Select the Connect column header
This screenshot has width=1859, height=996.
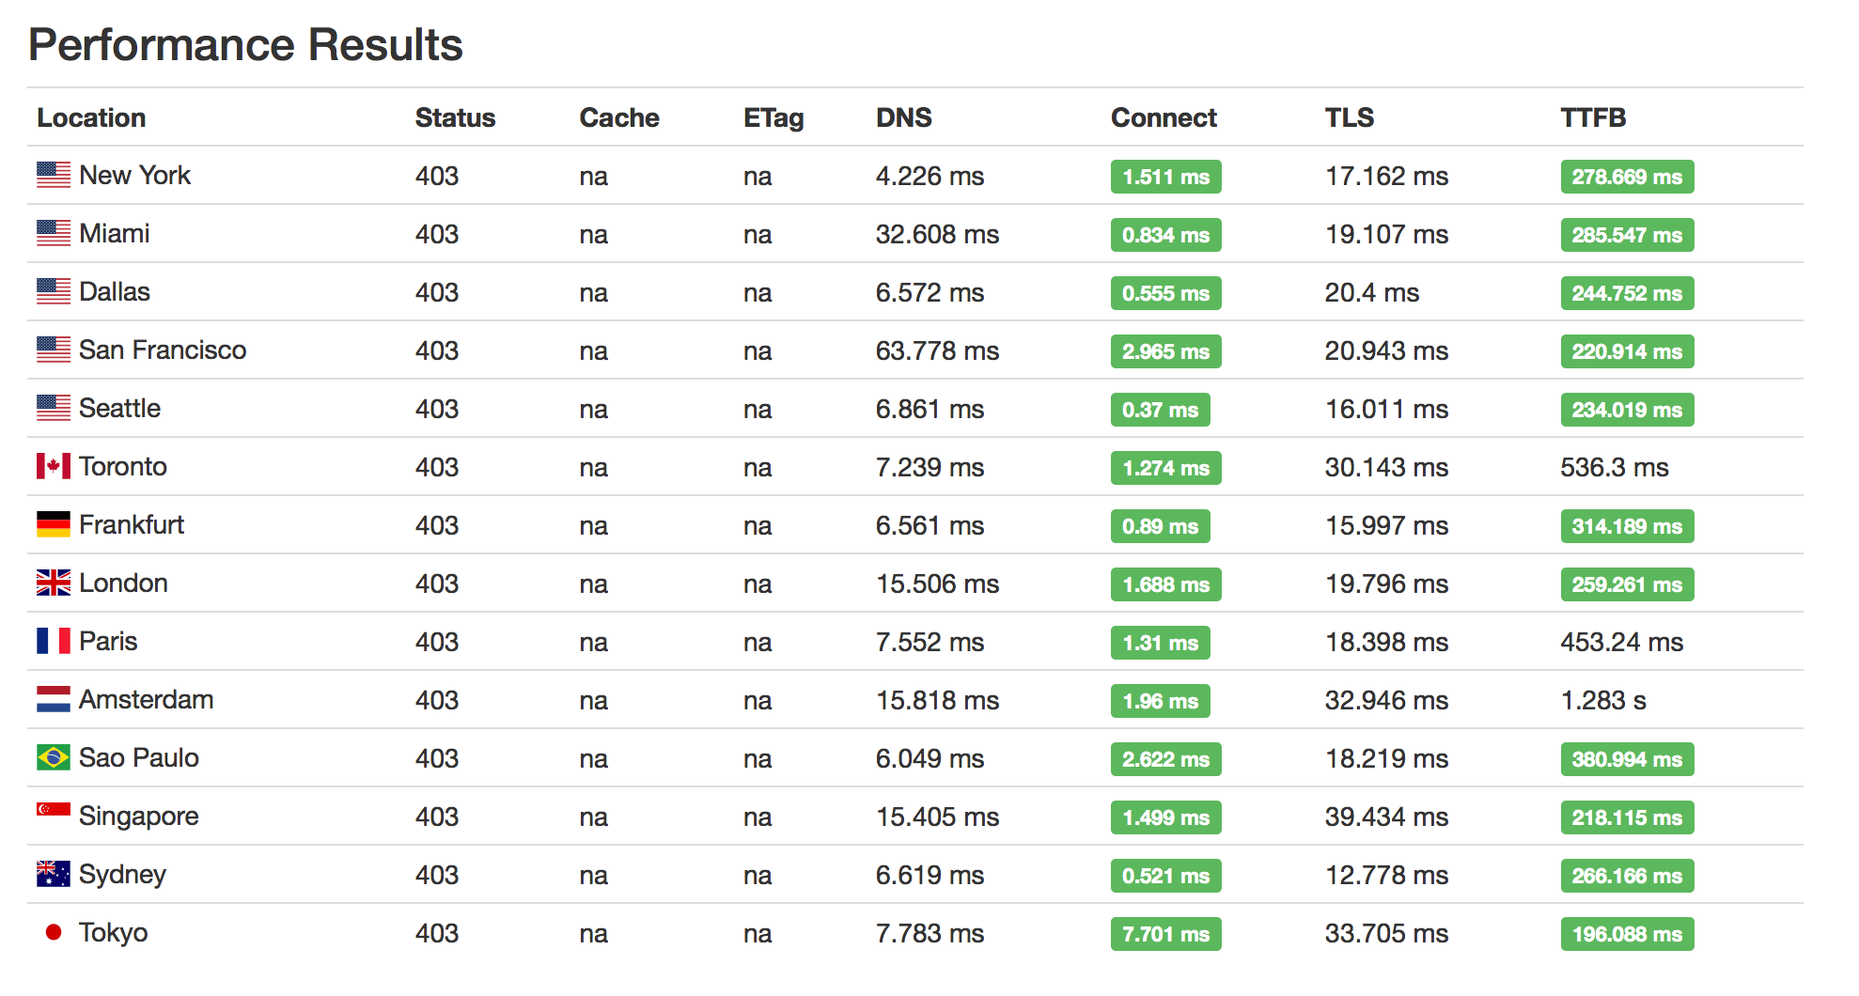(1164, 117)
